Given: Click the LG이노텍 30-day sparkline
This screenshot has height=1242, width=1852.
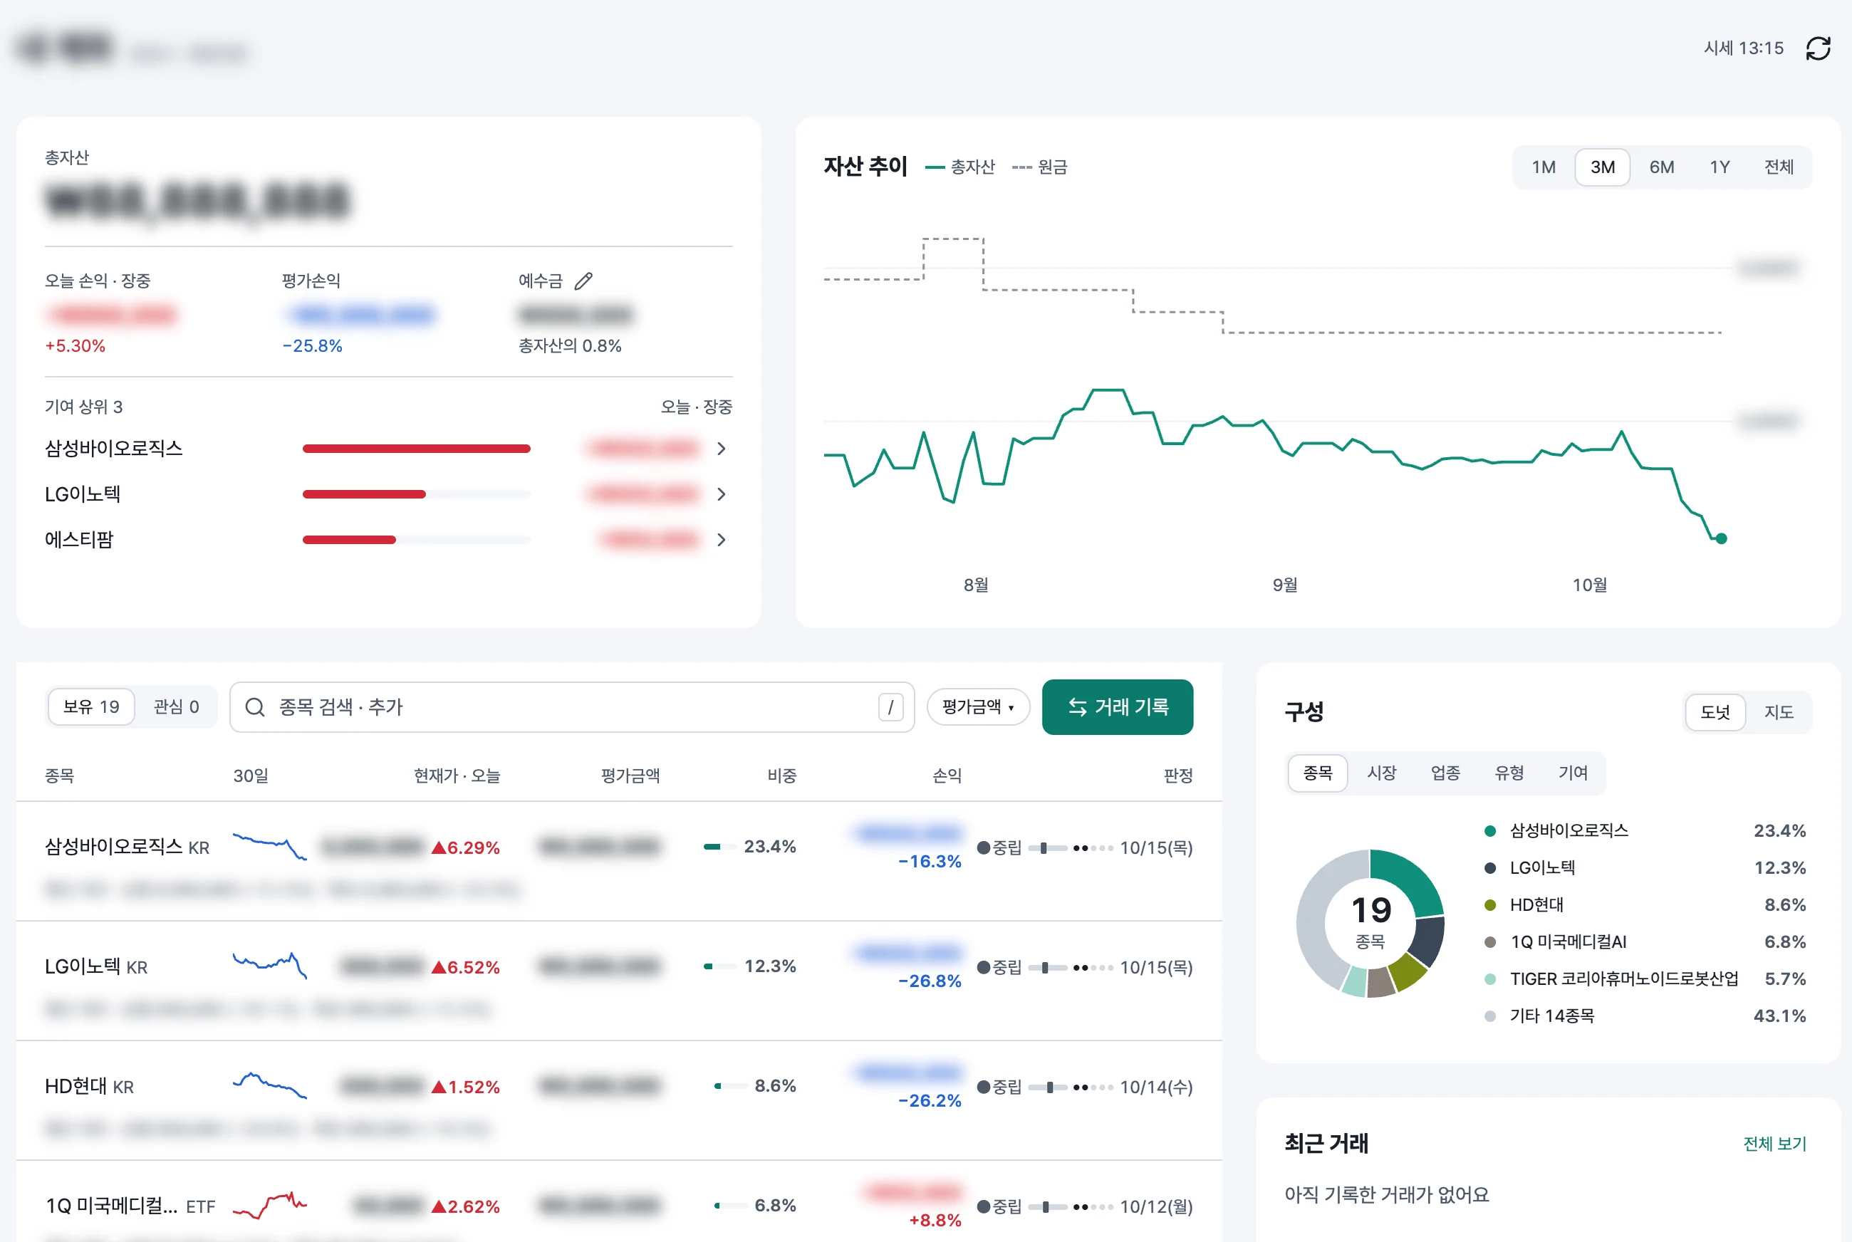Looking at the screenshot, I should click(x=269, y=966).
